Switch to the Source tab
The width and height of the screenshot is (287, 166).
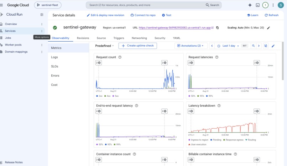(101, 38)
